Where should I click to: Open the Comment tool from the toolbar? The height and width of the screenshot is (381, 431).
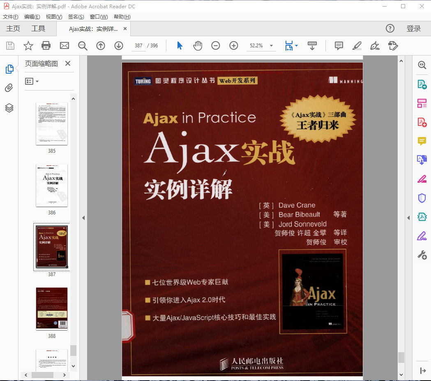339,46
